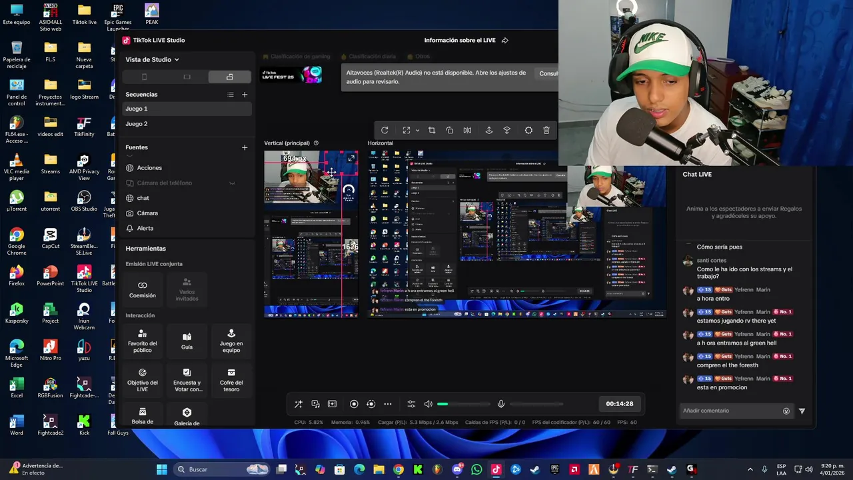Share LIVE info using the arrow icon
Image resolution: width=853 pixels, height=480 pixels.
point(505,40)
